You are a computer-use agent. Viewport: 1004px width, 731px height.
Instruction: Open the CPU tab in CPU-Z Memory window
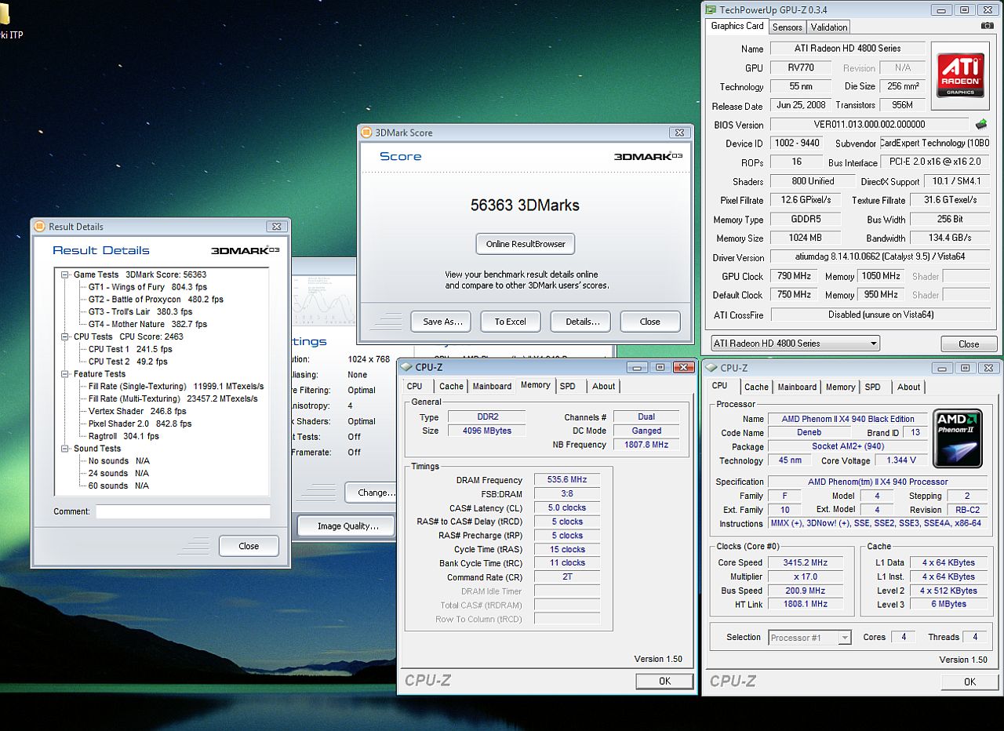(x=414, y=386)
